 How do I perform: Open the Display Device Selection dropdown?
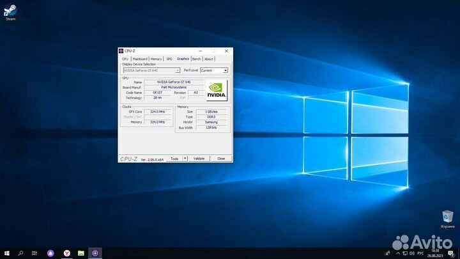point(178,70)
